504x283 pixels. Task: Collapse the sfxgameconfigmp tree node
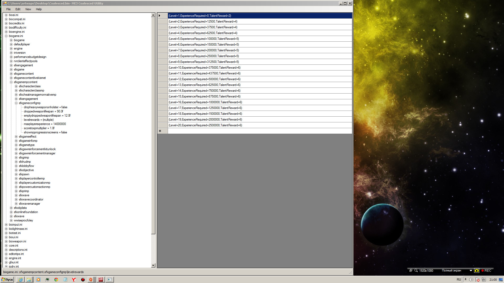(x=16, y=103)
